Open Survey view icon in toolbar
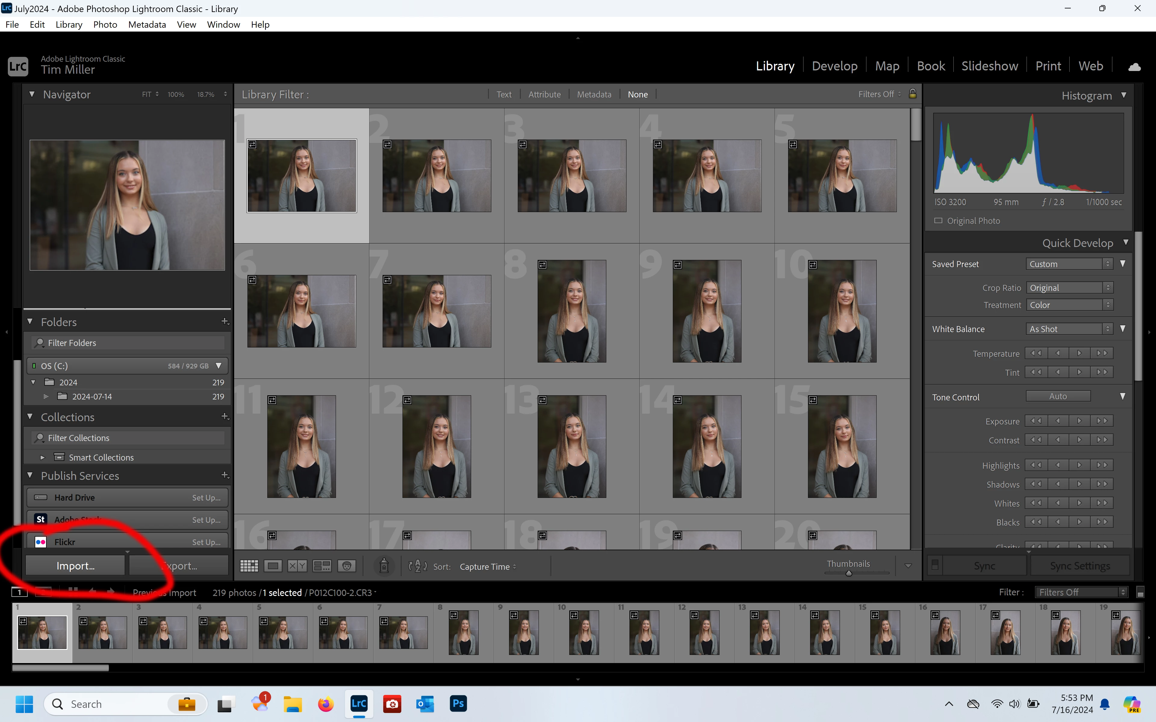 coord(322,566)
